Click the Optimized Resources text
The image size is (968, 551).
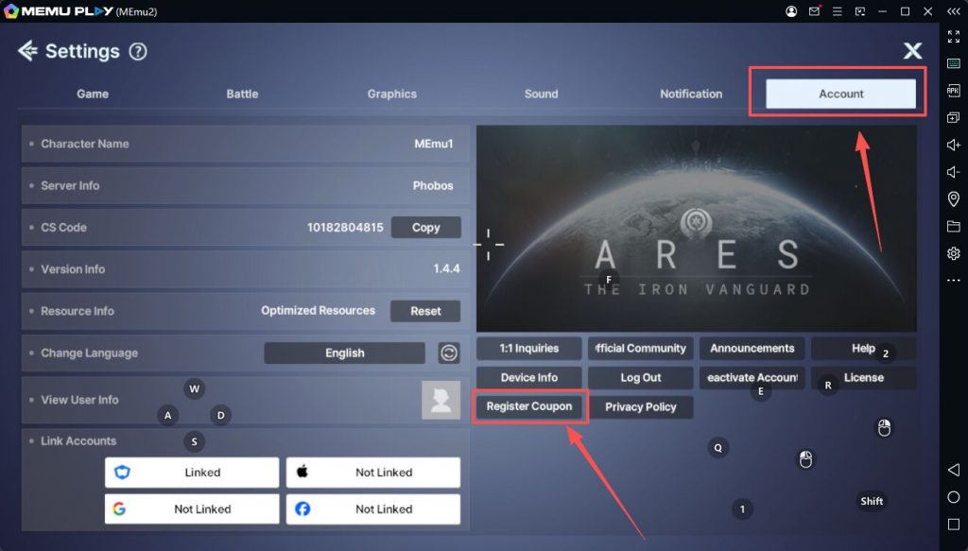coord(318,311)
